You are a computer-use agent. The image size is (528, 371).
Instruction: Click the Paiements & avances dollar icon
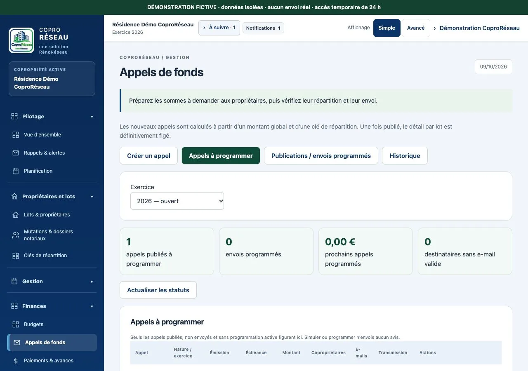pos(16,361)
